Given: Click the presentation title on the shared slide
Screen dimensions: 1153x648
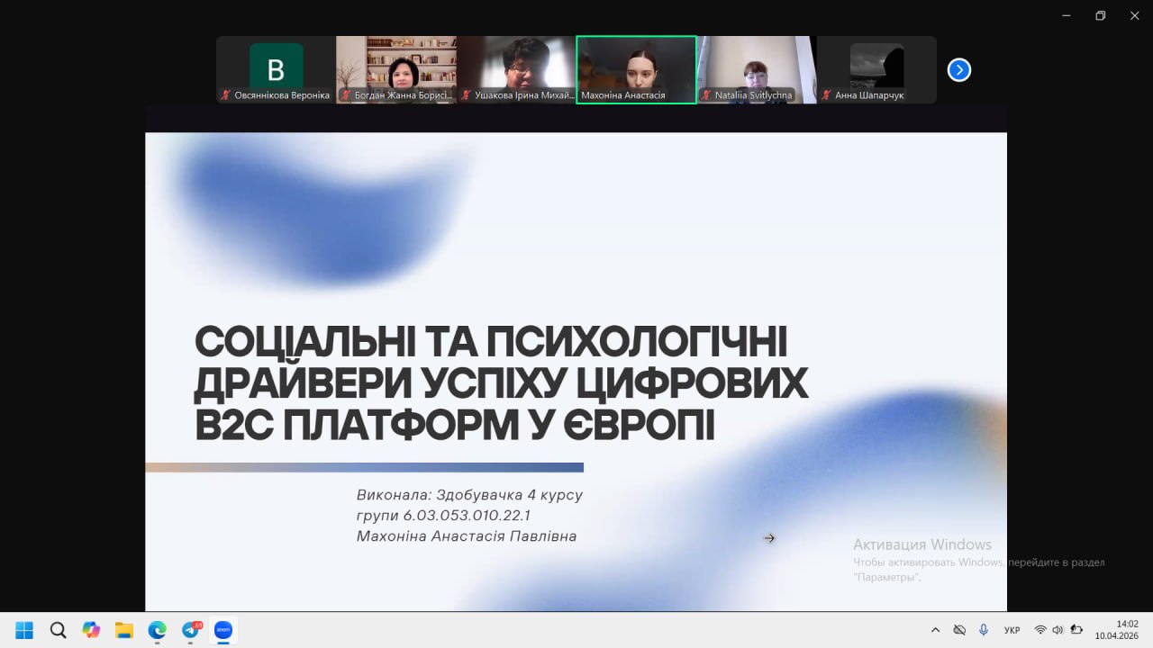Looking at the screenshot, I should pos(501,383).
